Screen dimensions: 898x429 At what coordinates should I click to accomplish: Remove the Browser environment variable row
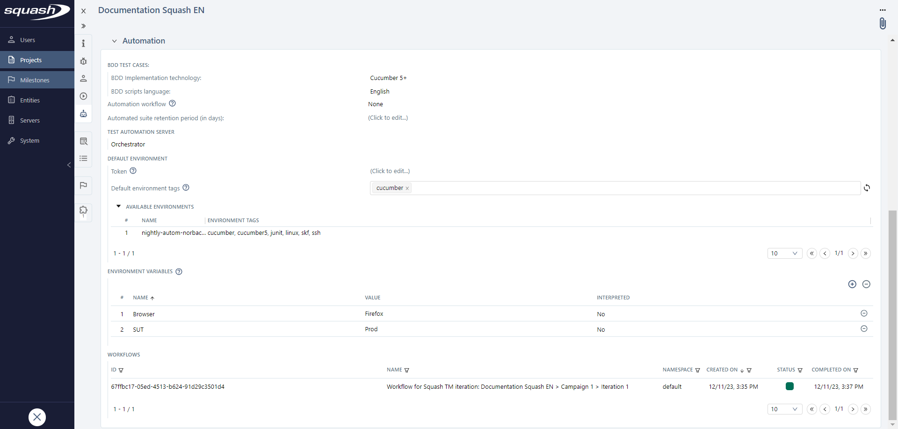[864, 313]
